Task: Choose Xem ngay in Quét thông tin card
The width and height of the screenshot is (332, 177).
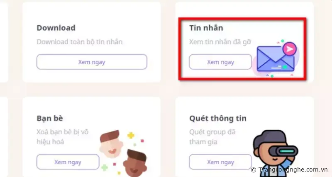Action: coord(220,162)
